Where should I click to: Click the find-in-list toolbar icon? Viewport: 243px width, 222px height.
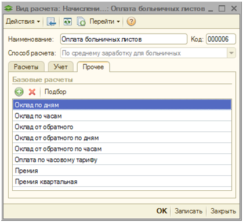click(51, 21)
